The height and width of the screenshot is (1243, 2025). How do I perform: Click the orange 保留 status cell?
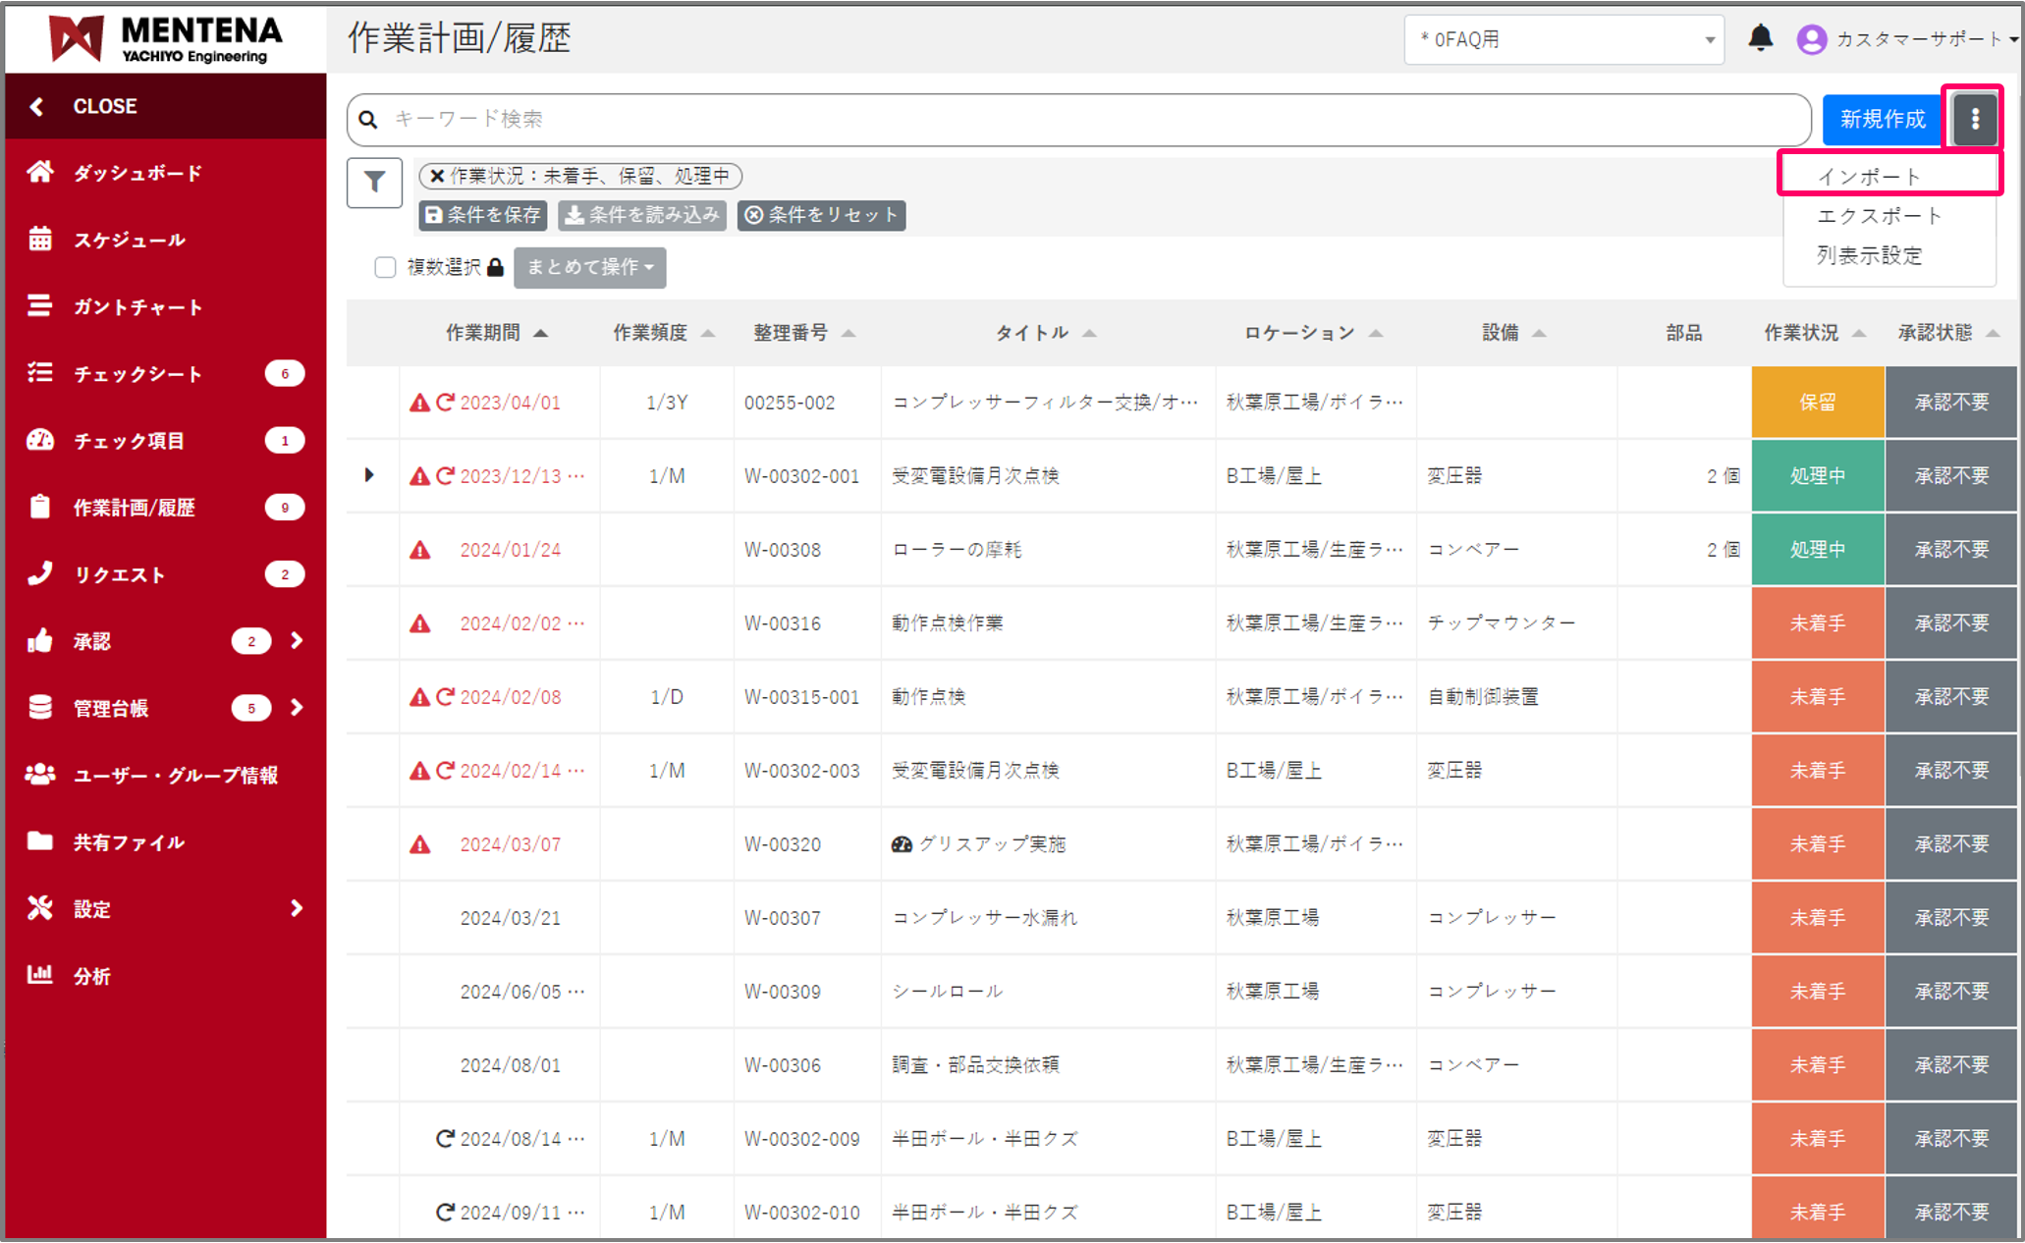coord(1817,403)
